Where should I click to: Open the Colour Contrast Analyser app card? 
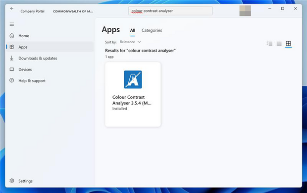click(x=133, y=94)
